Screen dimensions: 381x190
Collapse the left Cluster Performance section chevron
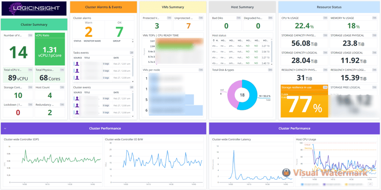5,128
